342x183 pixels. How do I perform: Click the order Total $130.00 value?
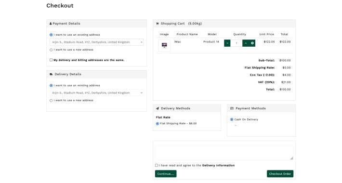tap(285, 90)
